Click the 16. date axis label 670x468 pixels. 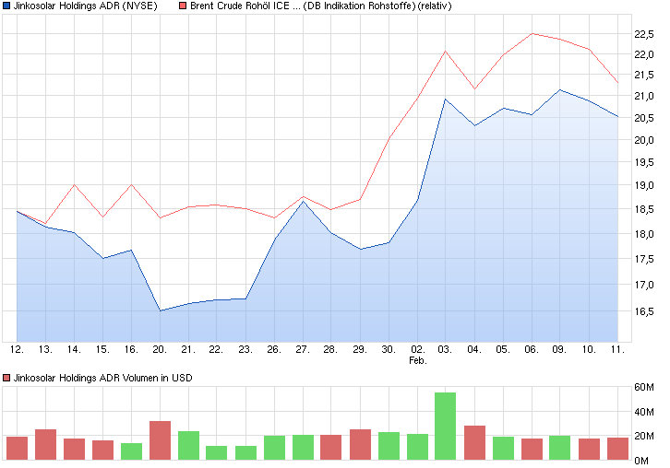click(131, 349)
